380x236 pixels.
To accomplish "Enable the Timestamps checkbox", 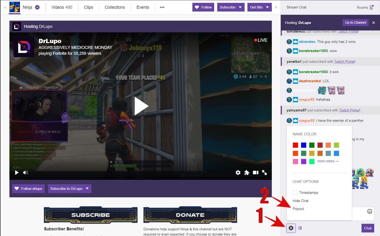I will (295, 193).
